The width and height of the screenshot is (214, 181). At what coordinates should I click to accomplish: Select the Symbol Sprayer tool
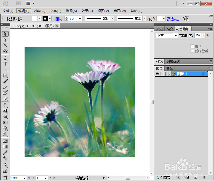(x=5, y=165)
